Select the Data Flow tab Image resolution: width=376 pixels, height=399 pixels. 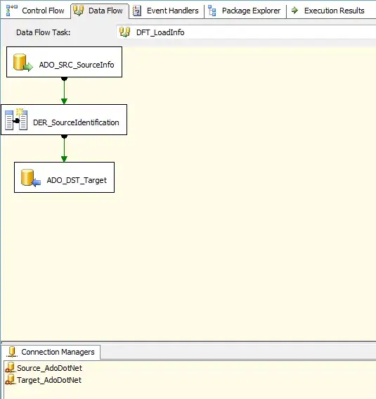[100, 11]
